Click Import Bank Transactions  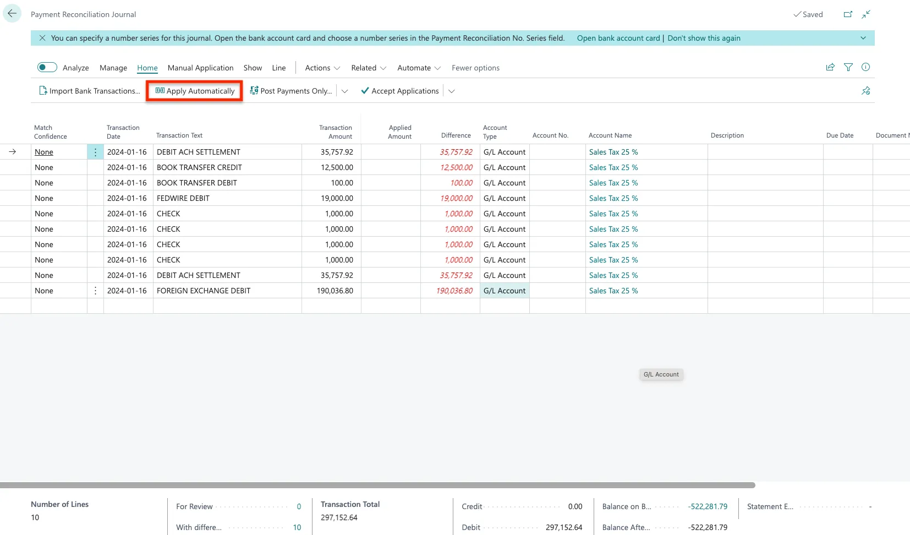tap(90, 91)
